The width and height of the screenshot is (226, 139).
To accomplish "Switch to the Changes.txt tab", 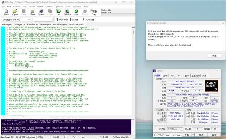I will 19,24.
